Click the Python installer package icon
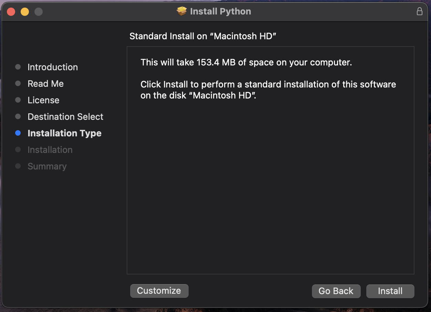The width and height of the screenshot is (431, 312). pos(182,11)
